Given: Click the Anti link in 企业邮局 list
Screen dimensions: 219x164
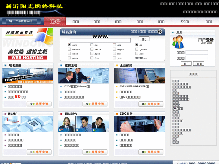Looking at the screenshot, I should [x=130, y=97].
